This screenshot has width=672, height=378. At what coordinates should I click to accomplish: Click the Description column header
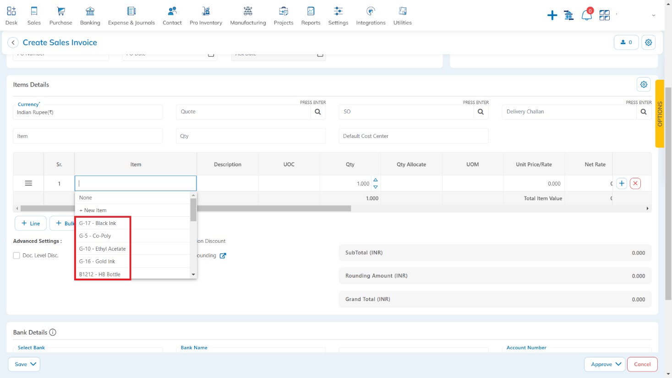tap(228, 164)
